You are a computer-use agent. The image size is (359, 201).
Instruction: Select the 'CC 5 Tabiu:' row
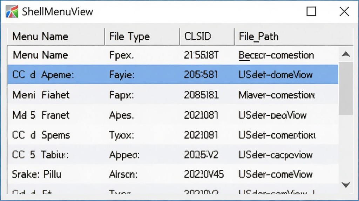coord(173,155)
